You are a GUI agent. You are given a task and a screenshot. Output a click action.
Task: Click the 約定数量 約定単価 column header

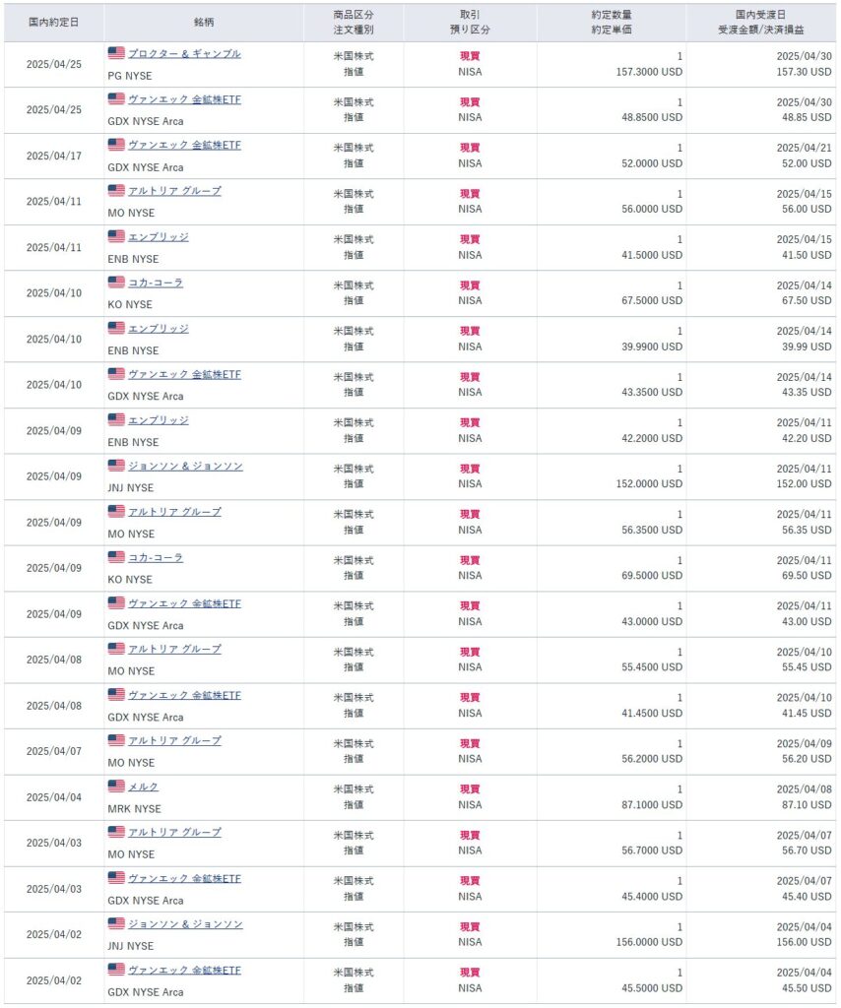pyautogui.click(x=612, y=22)
